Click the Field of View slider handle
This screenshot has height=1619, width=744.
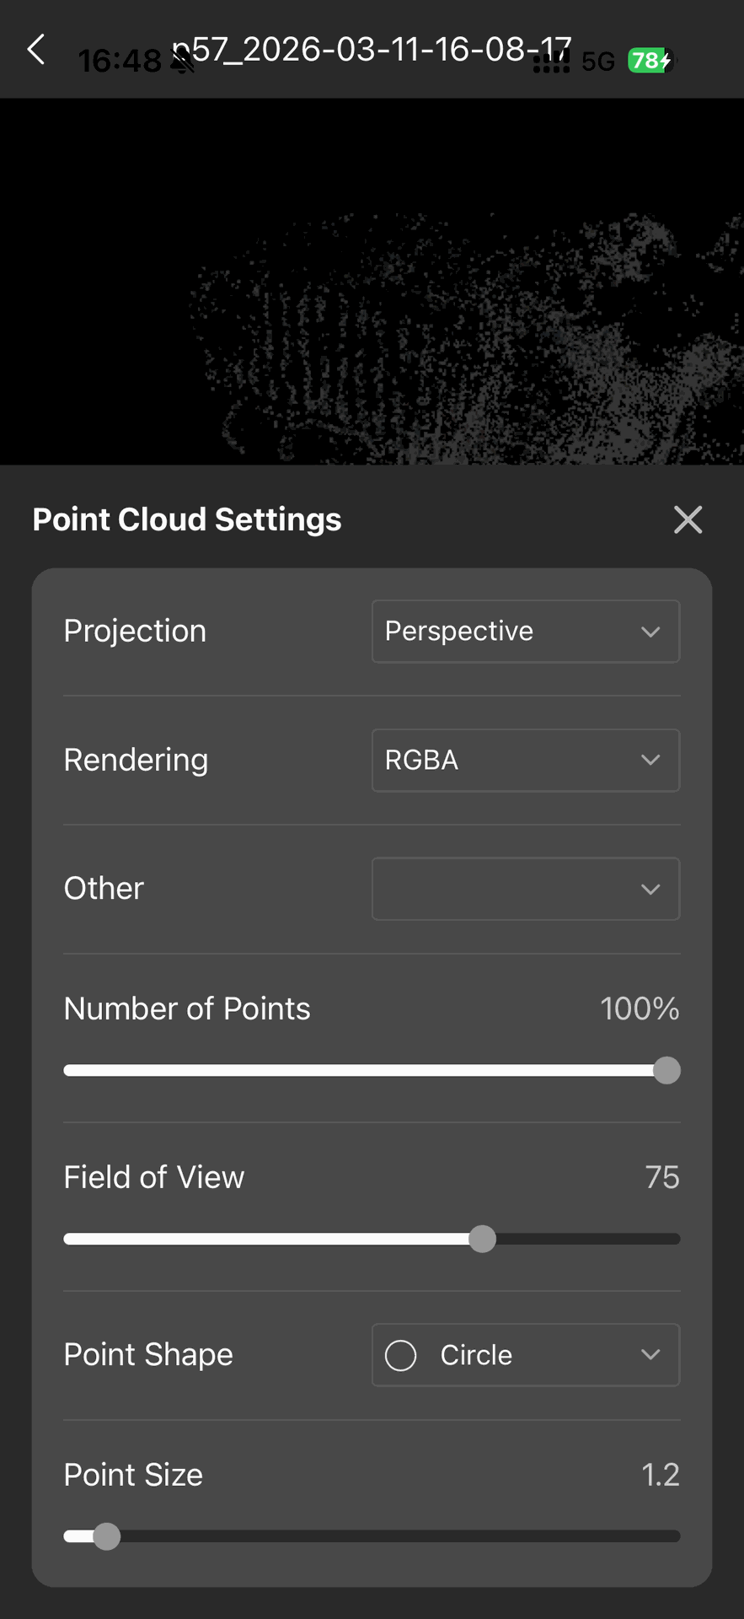(x=482, y=1240)
